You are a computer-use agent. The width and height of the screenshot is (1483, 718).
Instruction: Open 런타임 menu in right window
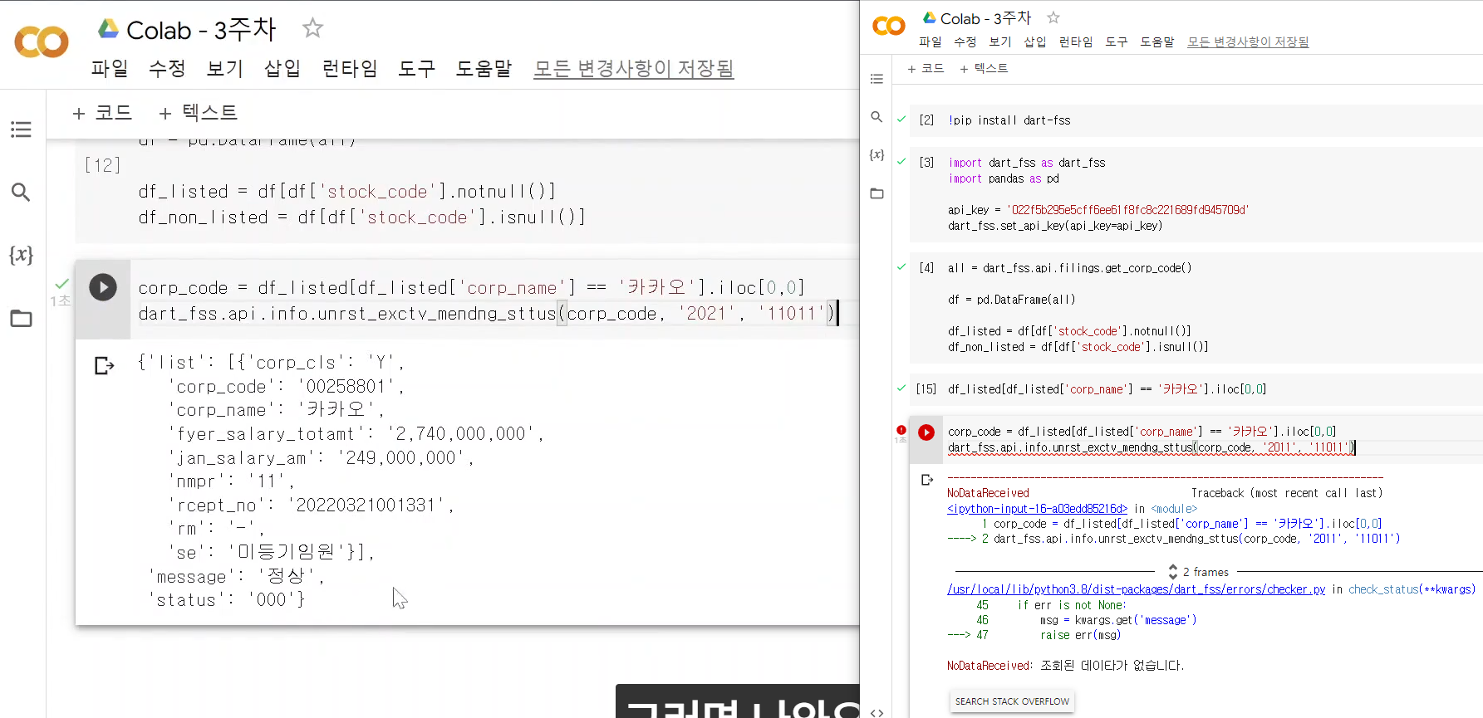tap(1076, 42)
